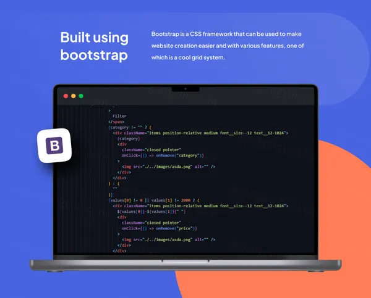
Task: Click the laptop camera notch
Action: click(x=185, y=88)
